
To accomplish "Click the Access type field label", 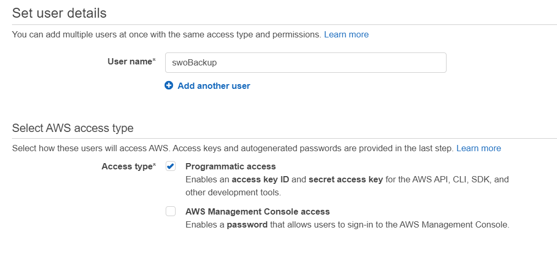I will 128,166.
